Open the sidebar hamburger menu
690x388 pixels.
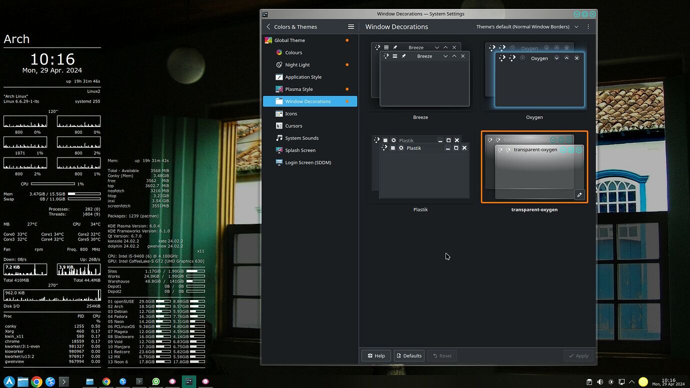351,26
